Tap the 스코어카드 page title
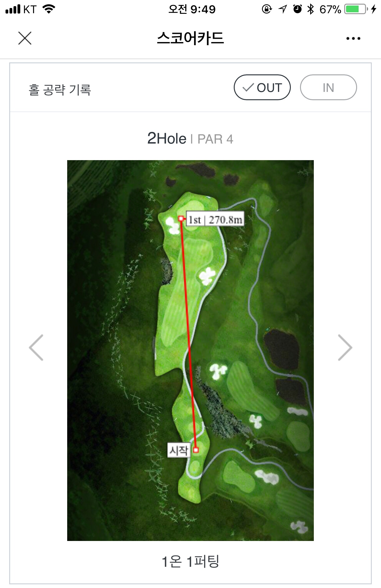Viewport: 381px width, 588px height. click(190, 38)
